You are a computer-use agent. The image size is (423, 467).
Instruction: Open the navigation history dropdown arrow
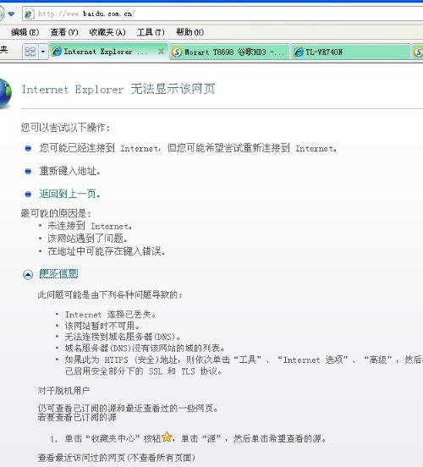[x=11, y=14]
